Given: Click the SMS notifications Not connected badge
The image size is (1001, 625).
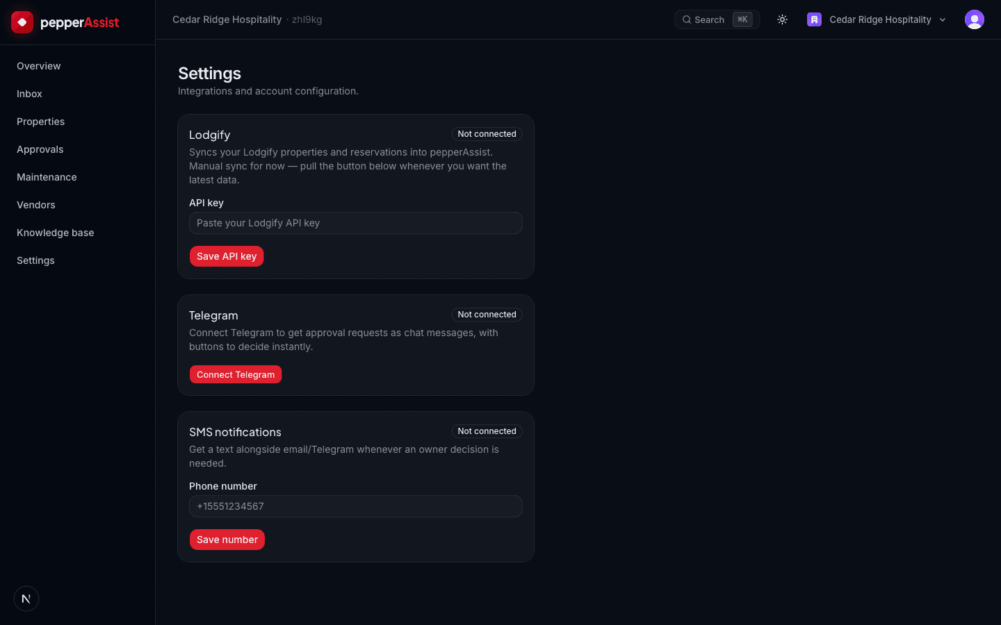Looking at the screenshot, I should tap(487, 431).
